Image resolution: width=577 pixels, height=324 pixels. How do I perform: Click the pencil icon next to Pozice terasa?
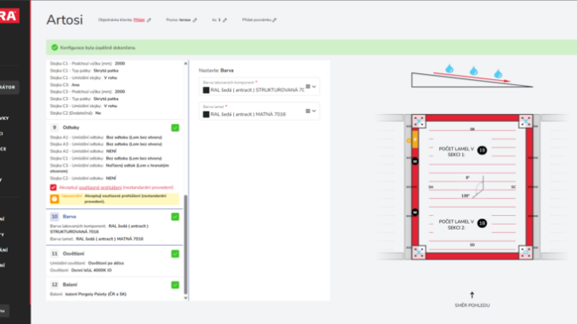point(195,20)
